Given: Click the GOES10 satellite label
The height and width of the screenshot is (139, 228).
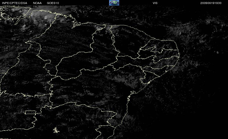Looking at the screenshot, I should tap(53, 3).
